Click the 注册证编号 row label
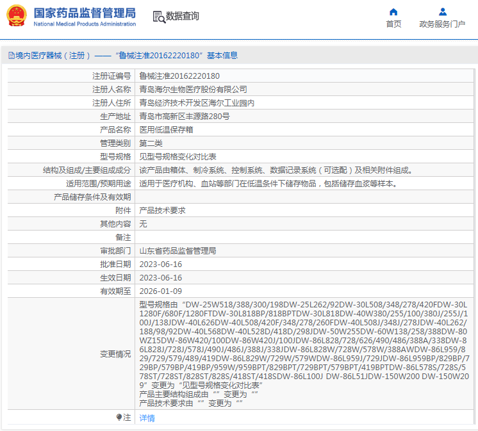This screenshot has width=478, height=431. coord(111,76)
